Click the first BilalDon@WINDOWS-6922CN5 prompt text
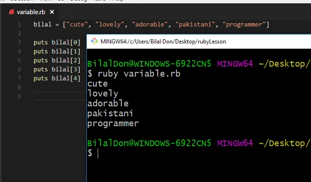311x182 pixels. tap(149, 64)
